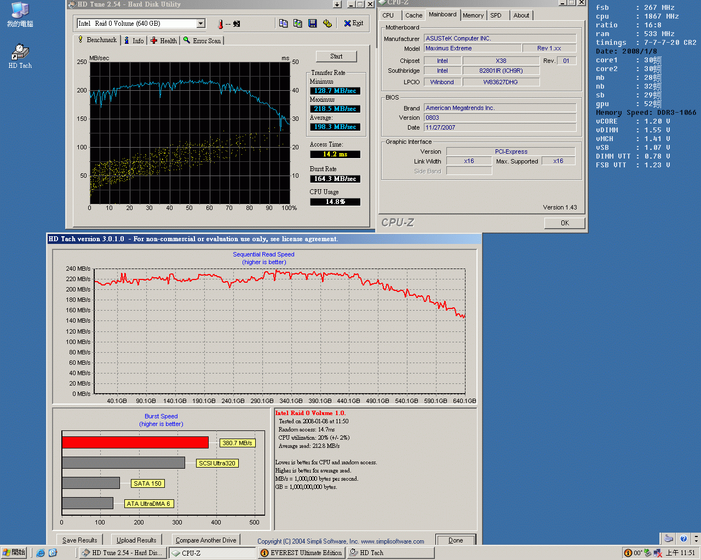This screenshot has width=701, height=560.
Task: Click the HD Tune benchmark graph area
Action: click(189, 133)
